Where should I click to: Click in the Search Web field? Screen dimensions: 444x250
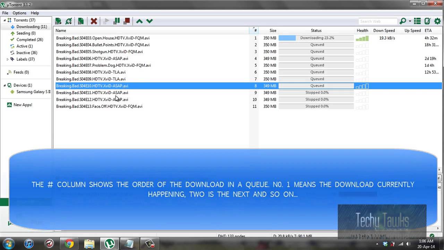click(378, 22)
